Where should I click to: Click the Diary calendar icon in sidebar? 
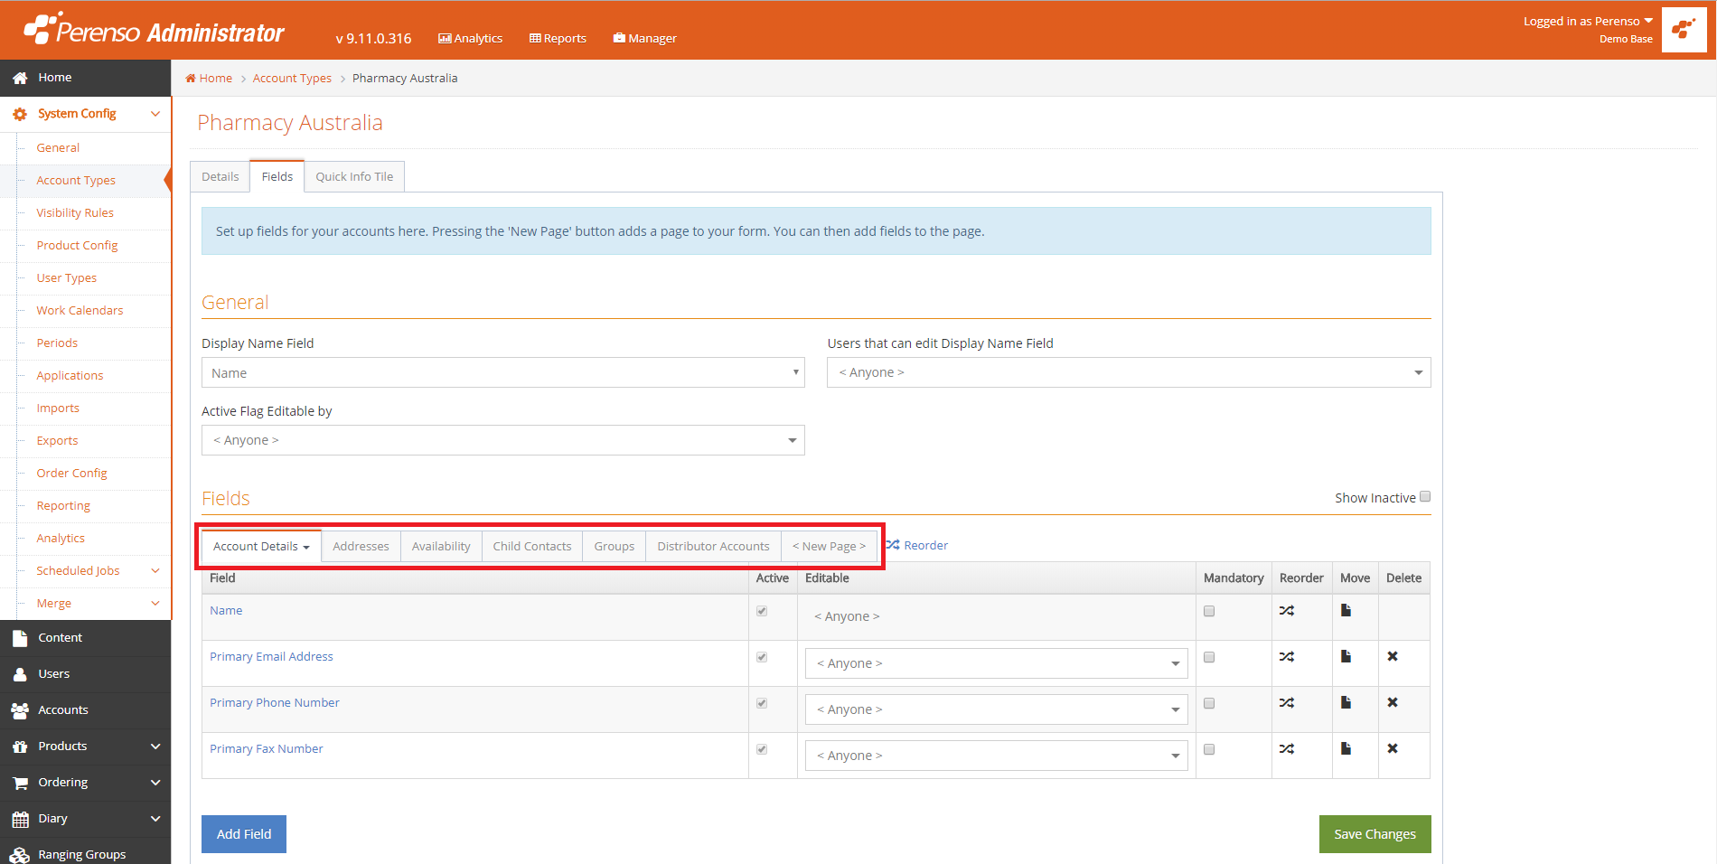(20, 819)
